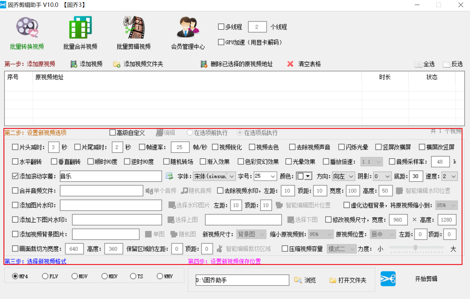Enable GPU加速 checkbox
This screenshot has width=470, height=299.
point(221,42)
